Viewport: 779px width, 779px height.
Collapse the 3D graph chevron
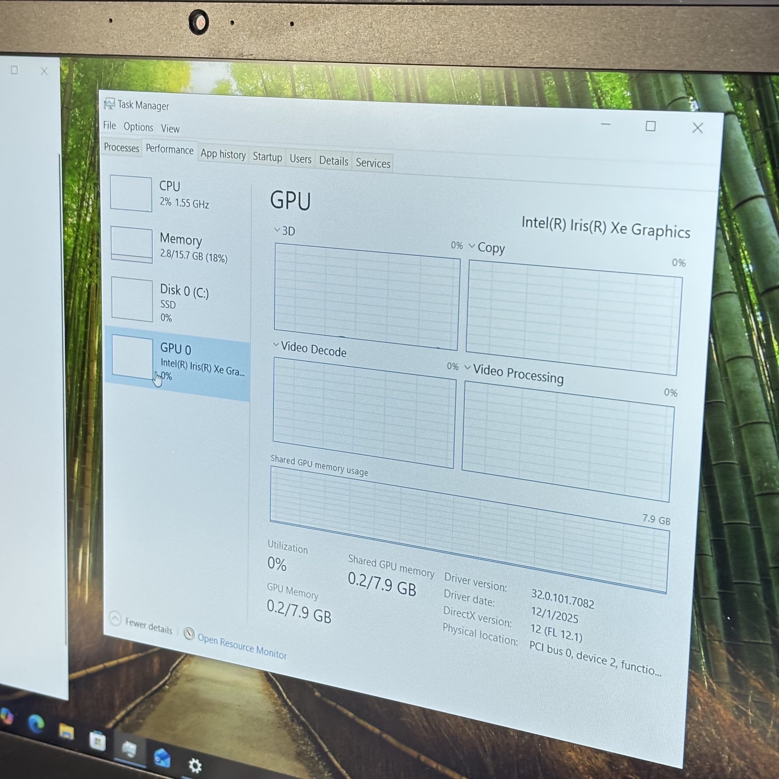pyautogui.click(x=277, y=230)
